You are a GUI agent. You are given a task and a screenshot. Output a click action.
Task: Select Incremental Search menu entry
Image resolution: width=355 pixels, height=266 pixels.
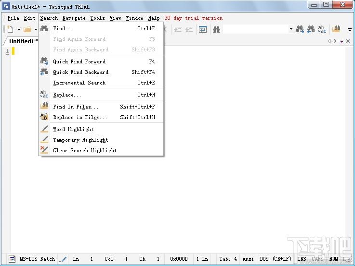pyautogui.click(x=101, y=83)
